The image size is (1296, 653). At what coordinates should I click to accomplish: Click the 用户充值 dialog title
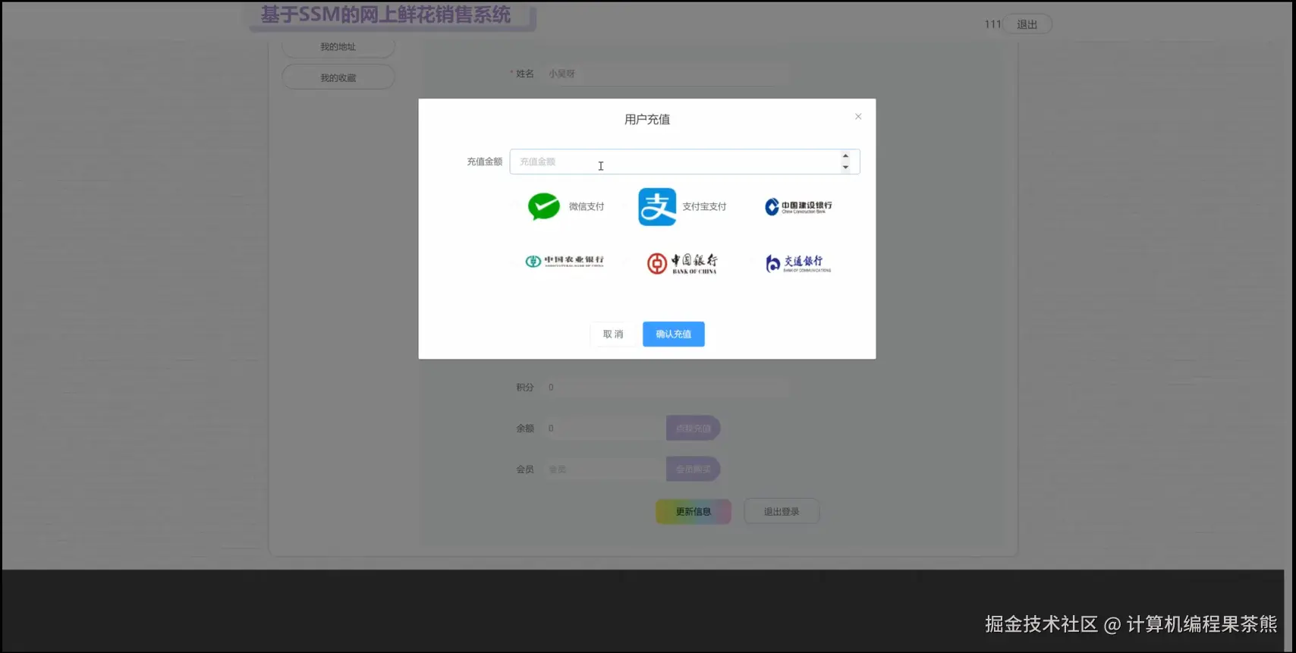pyautogui.click(x=647, y=119)
